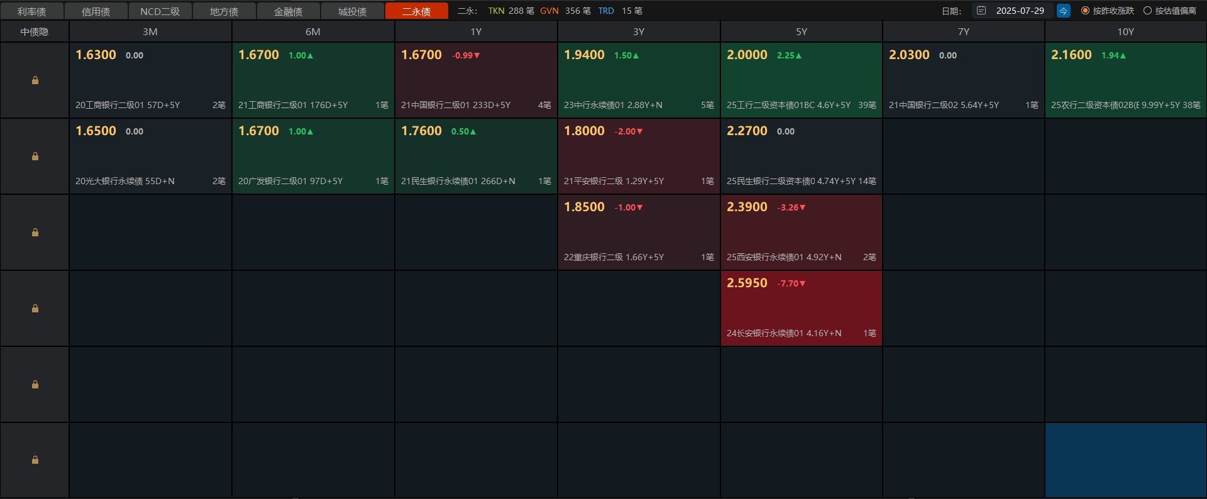Open the 20工商银行二级01 57D+5Y cell
Screen dimensions: 1207x499
150,80
